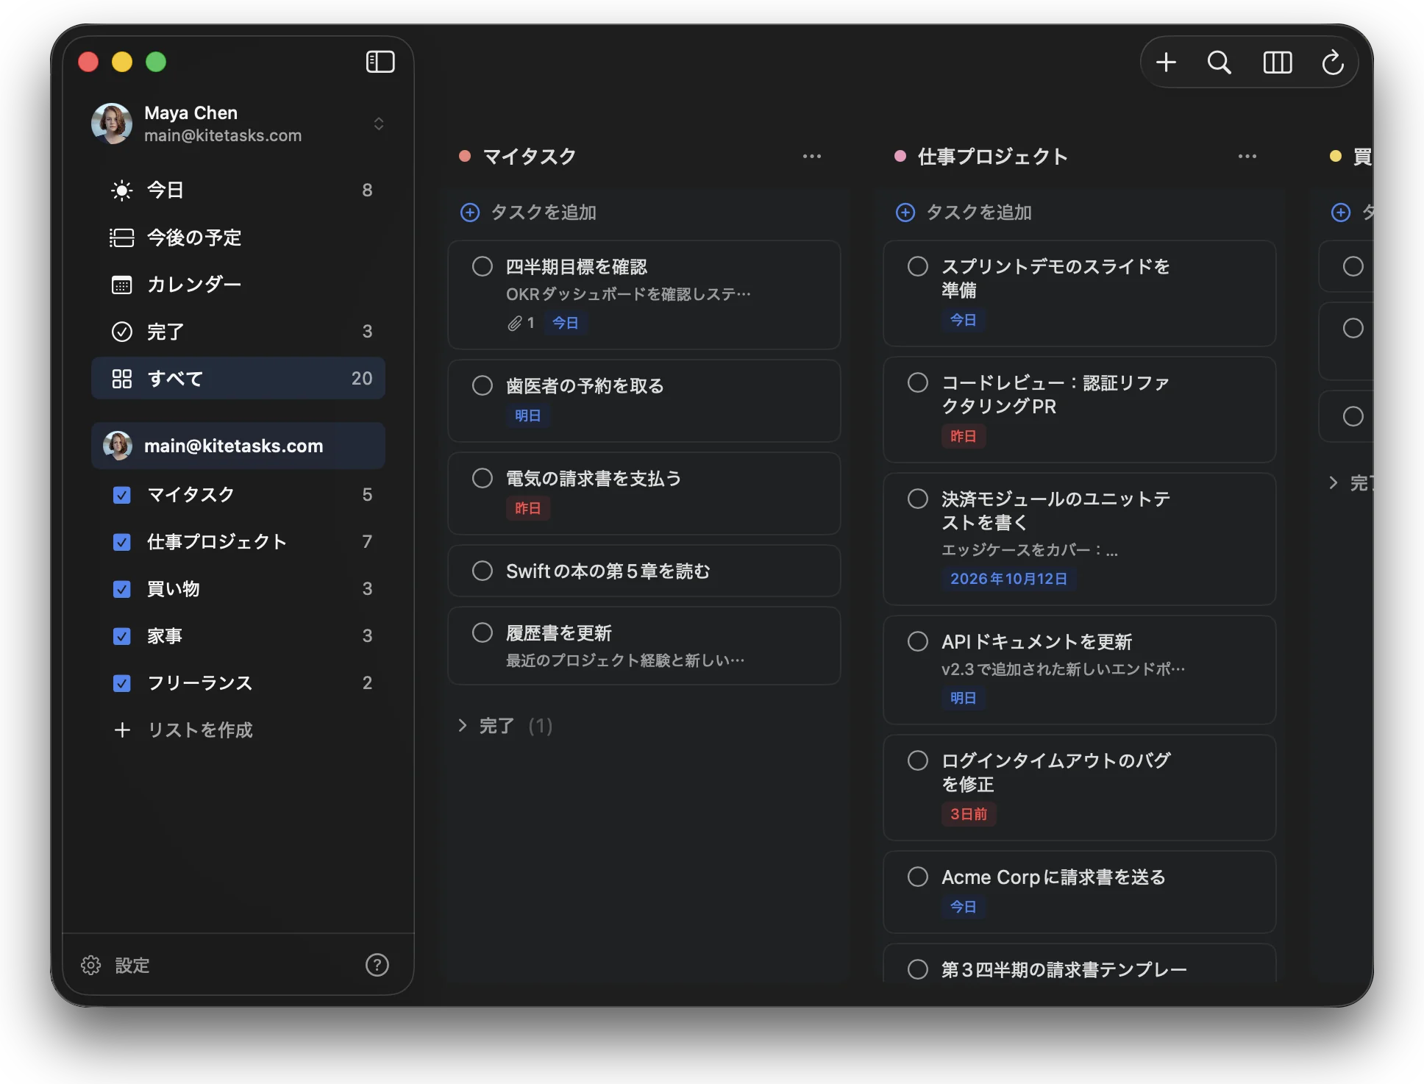This screenshot has width=1424, height=1084.
Task: Open the 履歴書を更新 task card
Action: pos(644,646)
